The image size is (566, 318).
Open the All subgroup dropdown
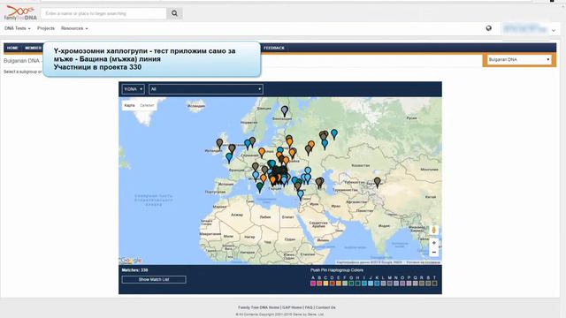206,89
